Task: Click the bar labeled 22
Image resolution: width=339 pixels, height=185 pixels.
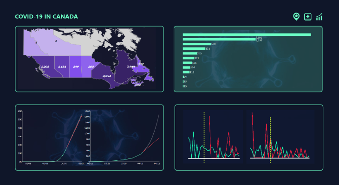Action: [x=183, y=77]
